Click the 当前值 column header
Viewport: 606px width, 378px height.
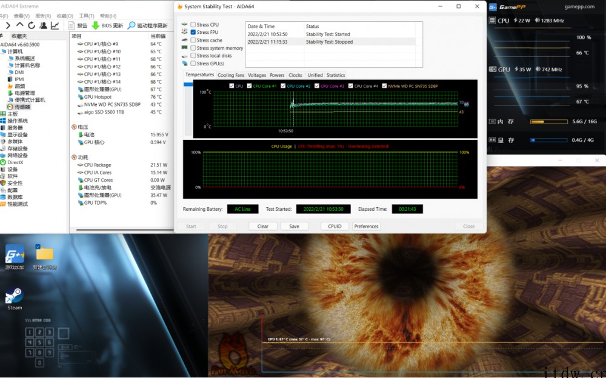click(158, 36)
